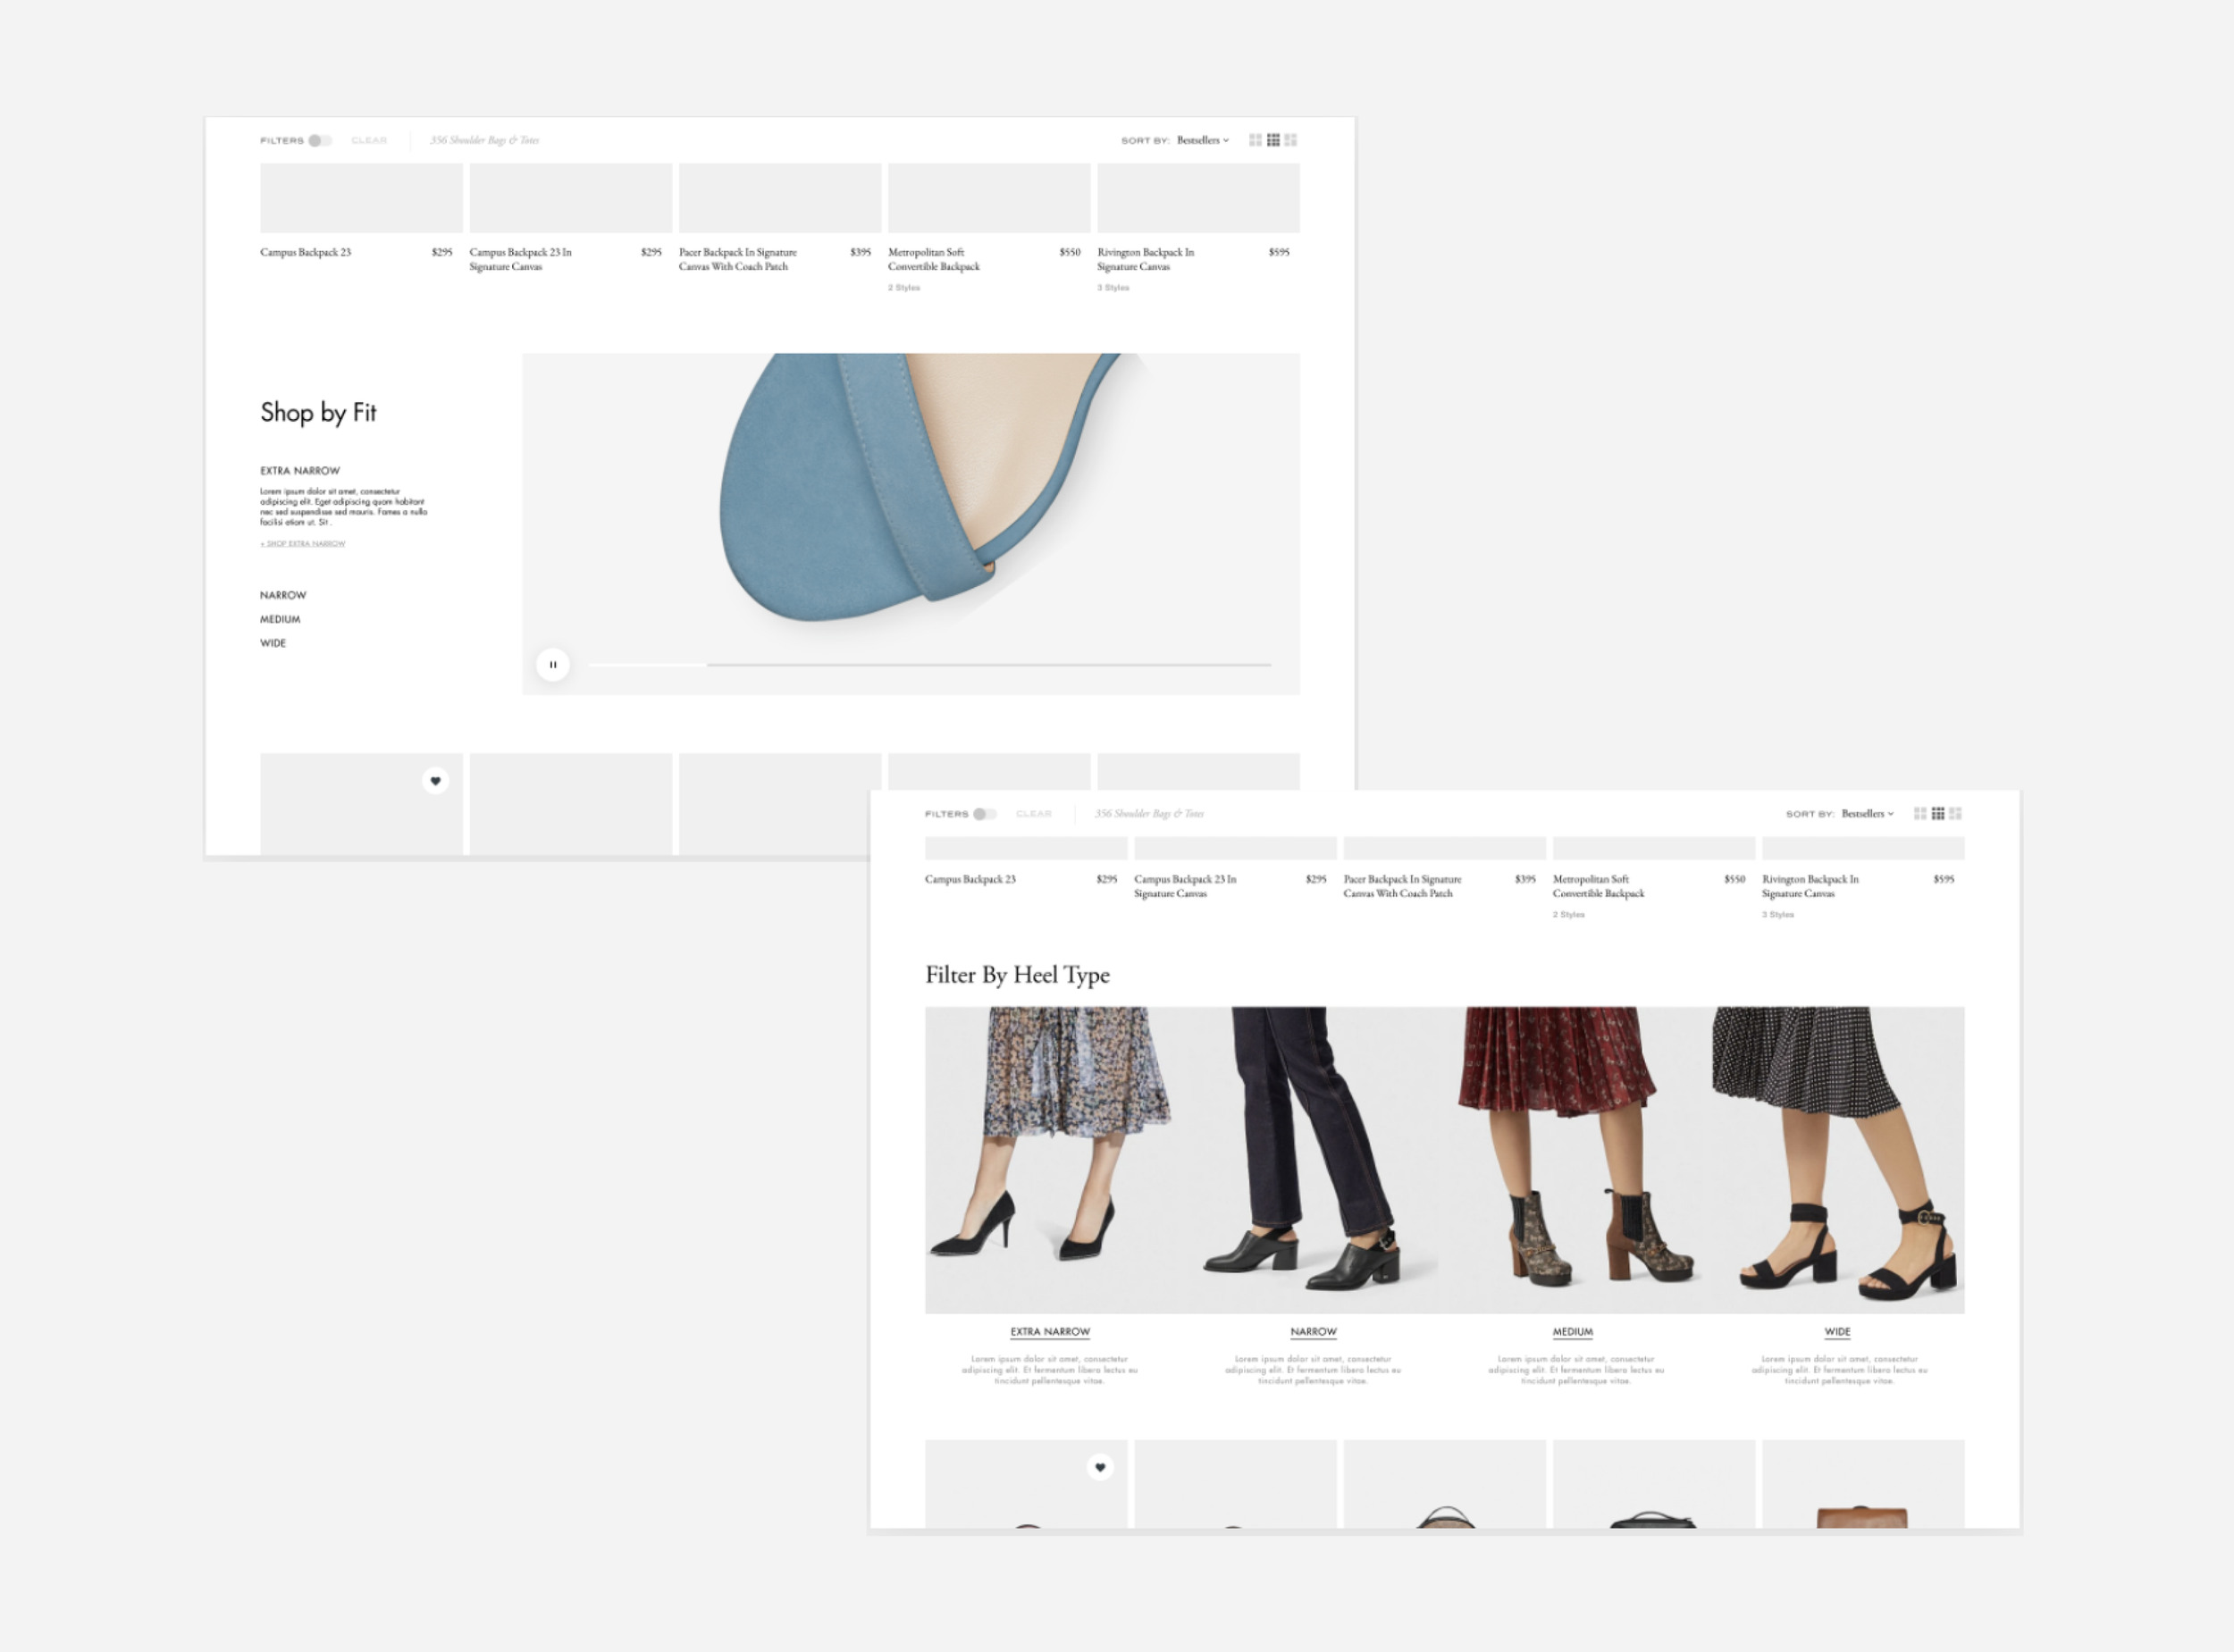Click heart icon on lower page product tile
This screenshot has width=2234, height=1652.
click(1100, 1467)
